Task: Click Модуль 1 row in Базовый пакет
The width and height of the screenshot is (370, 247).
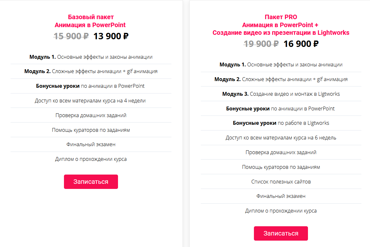Action: (91, 57)
